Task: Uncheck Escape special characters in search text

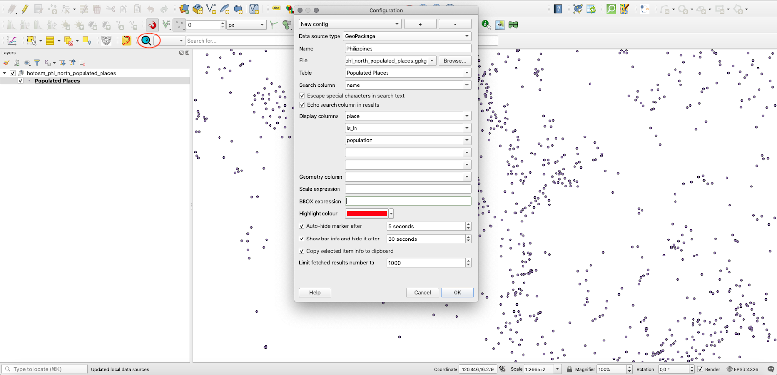Action: pyautogui.click(x=302, y=96)
